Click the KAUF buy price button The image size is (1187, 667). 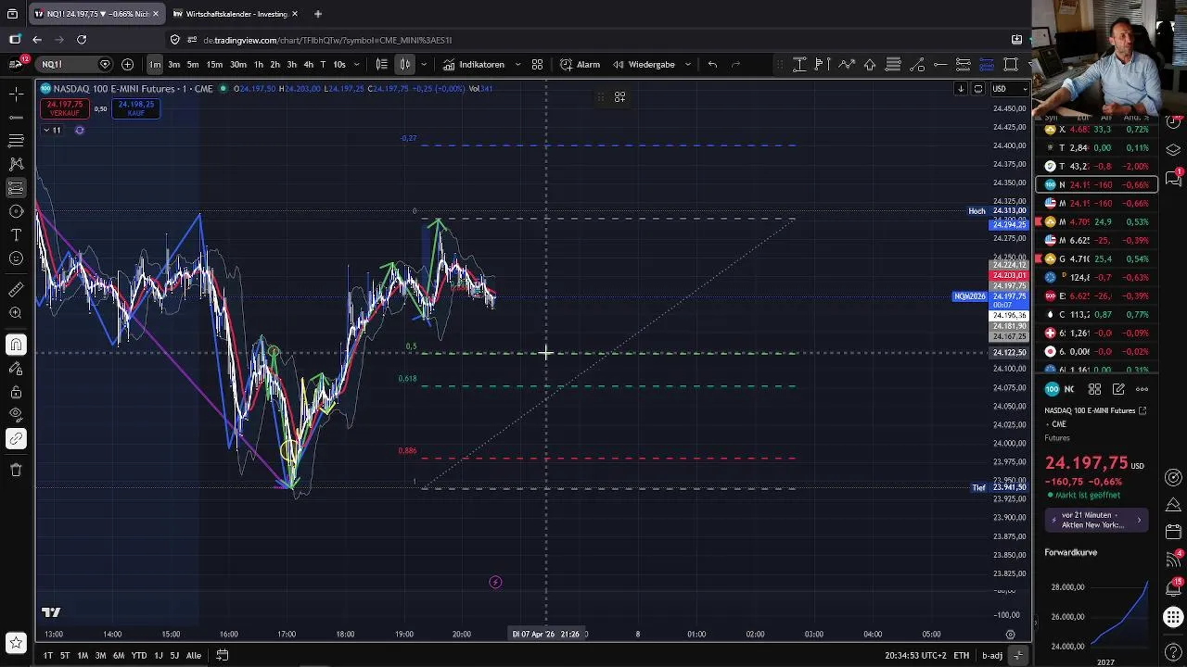pos(136,108)
